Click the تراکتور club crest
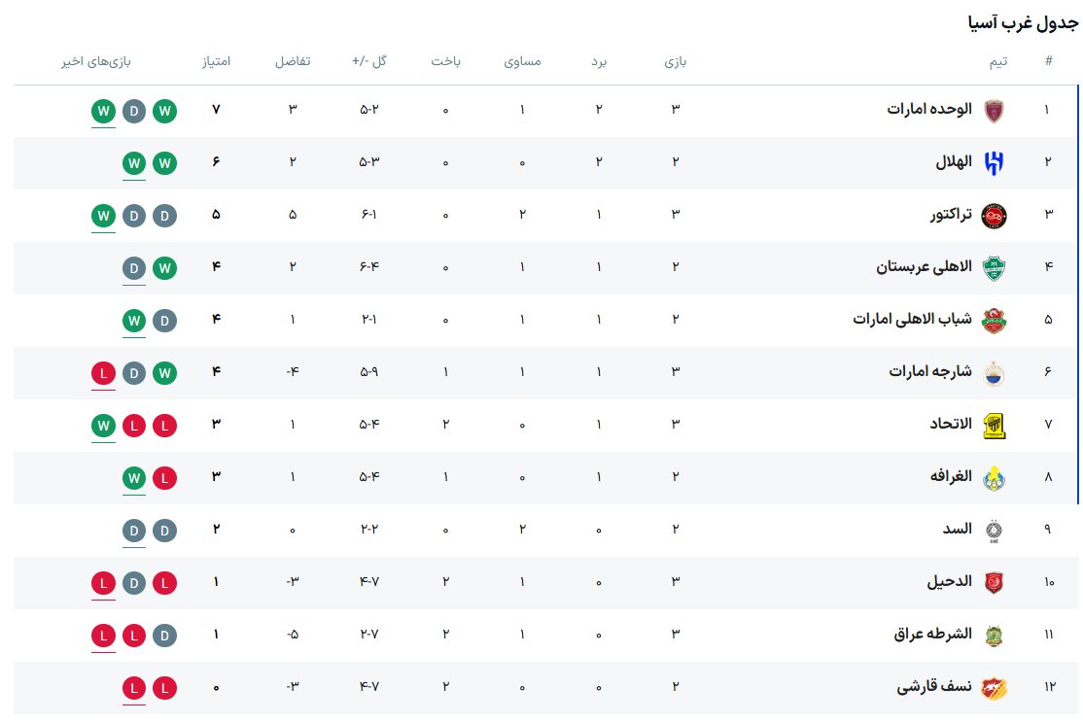Screen dimensions: 1083x723 (993, 215)
